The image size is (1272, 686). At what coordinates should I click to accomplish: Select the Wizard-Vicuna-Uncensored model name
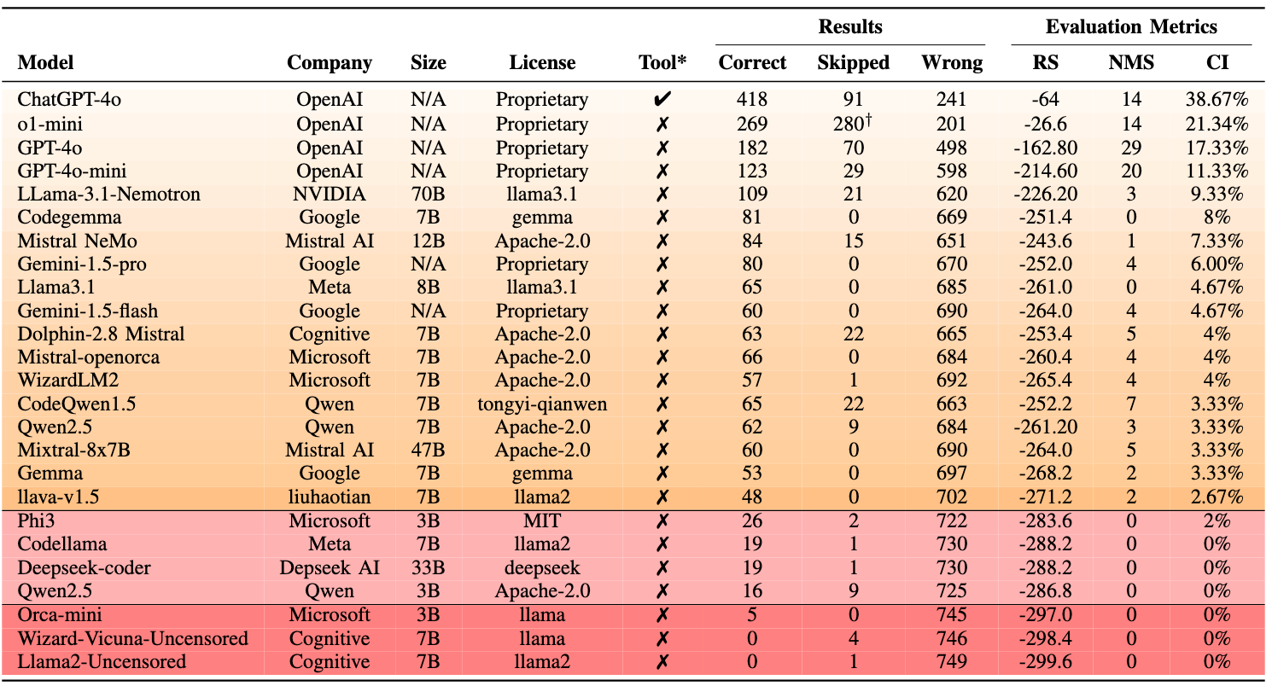(x=133, y=638)
